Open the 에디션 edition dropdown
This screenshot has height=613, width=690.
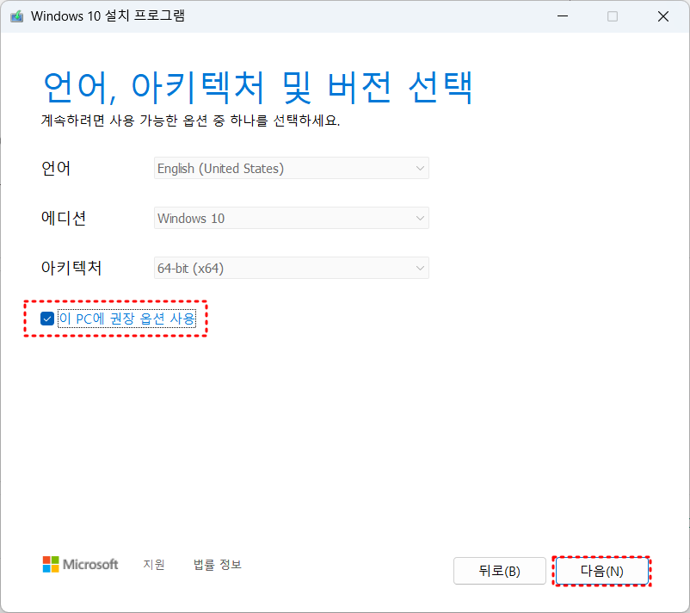click(292, 218)
